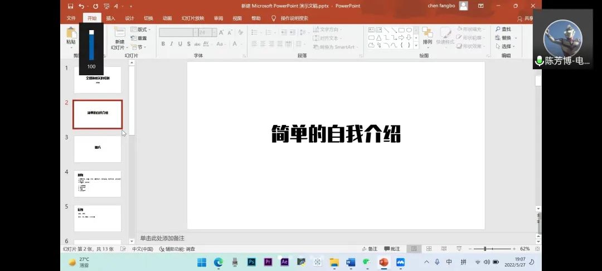Toggle the Notes (备注) pane
This screenshot has width=602, height=271.
pos(369,249)
